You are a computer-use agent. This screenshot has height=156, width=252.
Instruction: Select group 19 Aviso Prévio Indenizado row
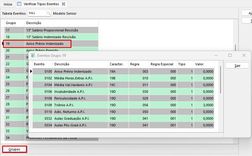click(x=51, y=44)
